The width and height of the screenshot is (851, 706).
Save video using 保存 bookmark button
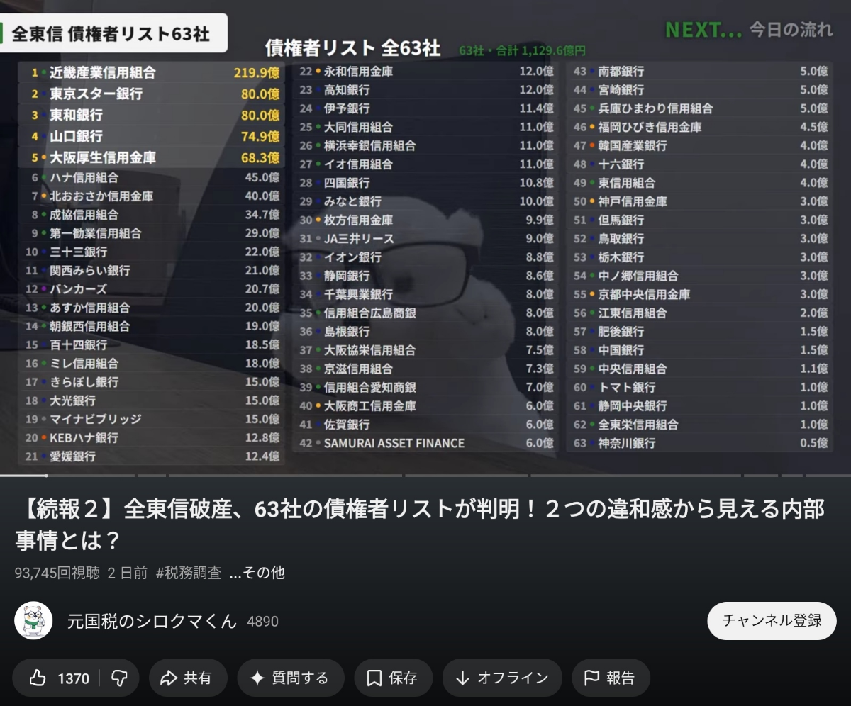394,678
